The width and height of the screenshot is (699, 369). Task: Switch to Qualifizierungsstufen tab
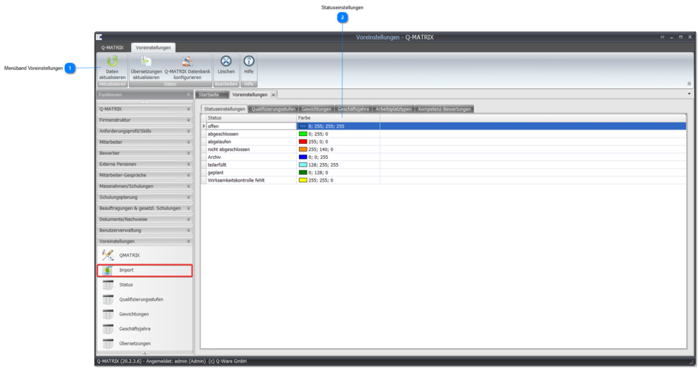pos(273,109)
